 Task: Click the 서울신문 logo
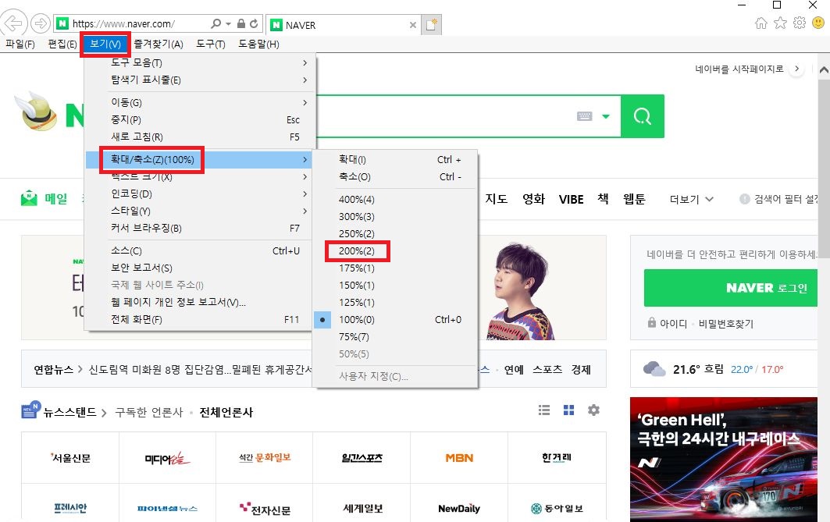(x=70, y=458)
